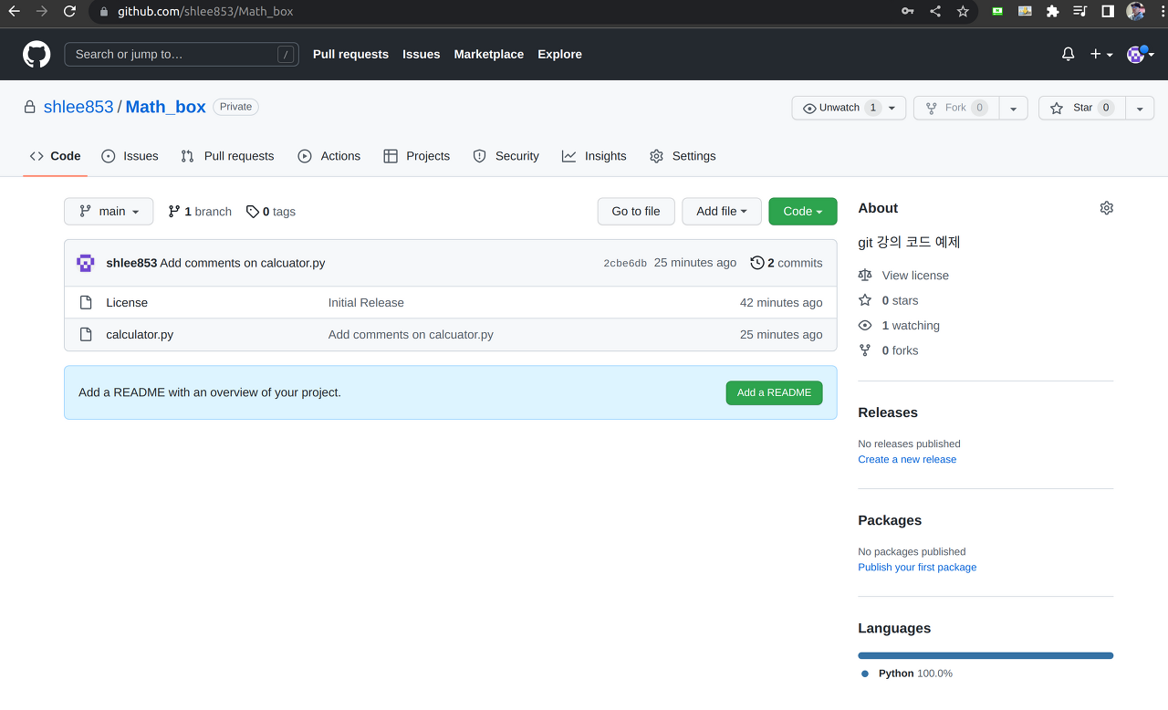Open Issues in top navigation
Screen dimensions: 1168x710
(422, 54)
